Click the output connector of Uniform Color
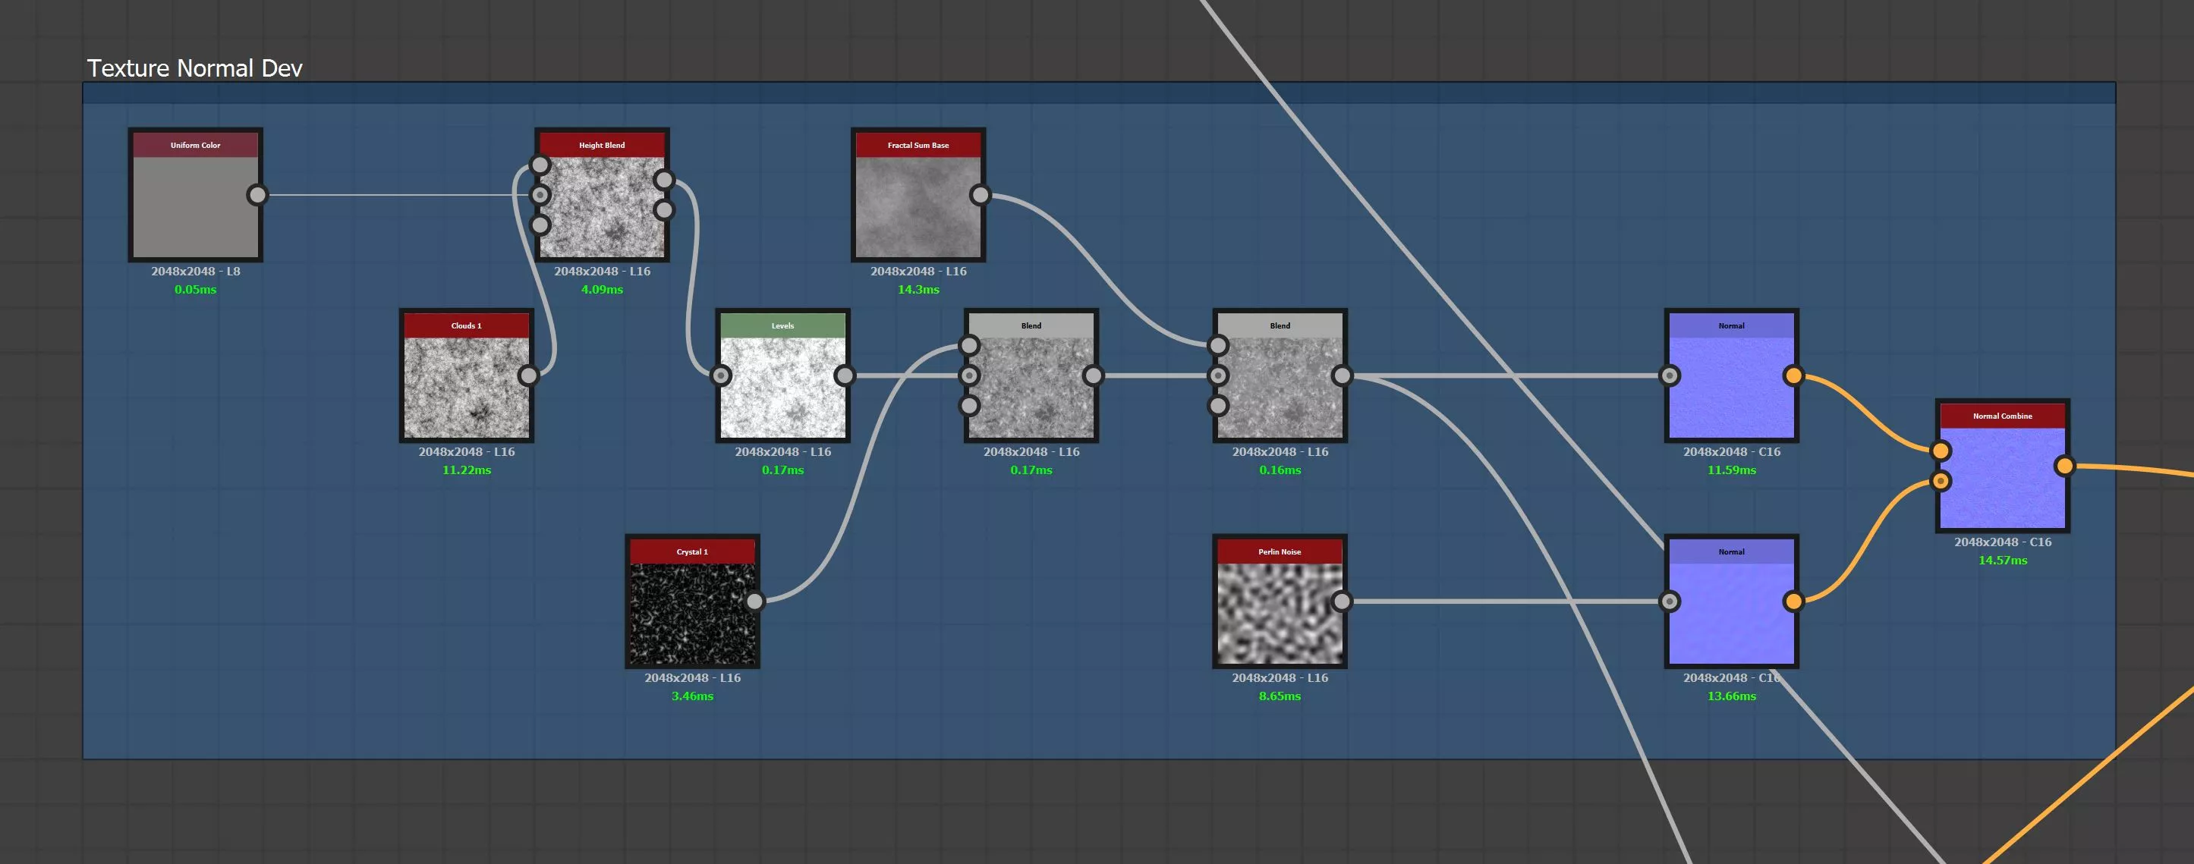Image resolution: width=2194 pixels, height=864 pixels. coord(257,195)
